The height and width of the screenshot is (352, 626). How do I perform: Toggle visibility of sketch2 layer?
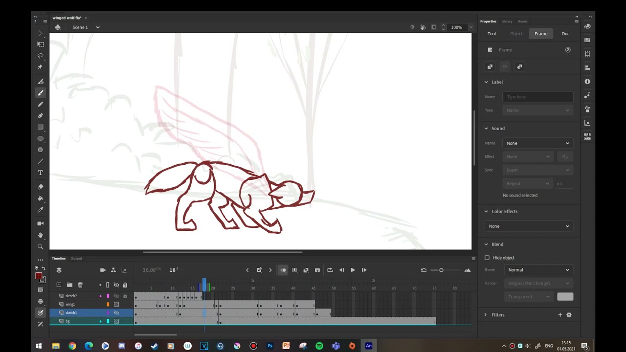pos(116,296)
